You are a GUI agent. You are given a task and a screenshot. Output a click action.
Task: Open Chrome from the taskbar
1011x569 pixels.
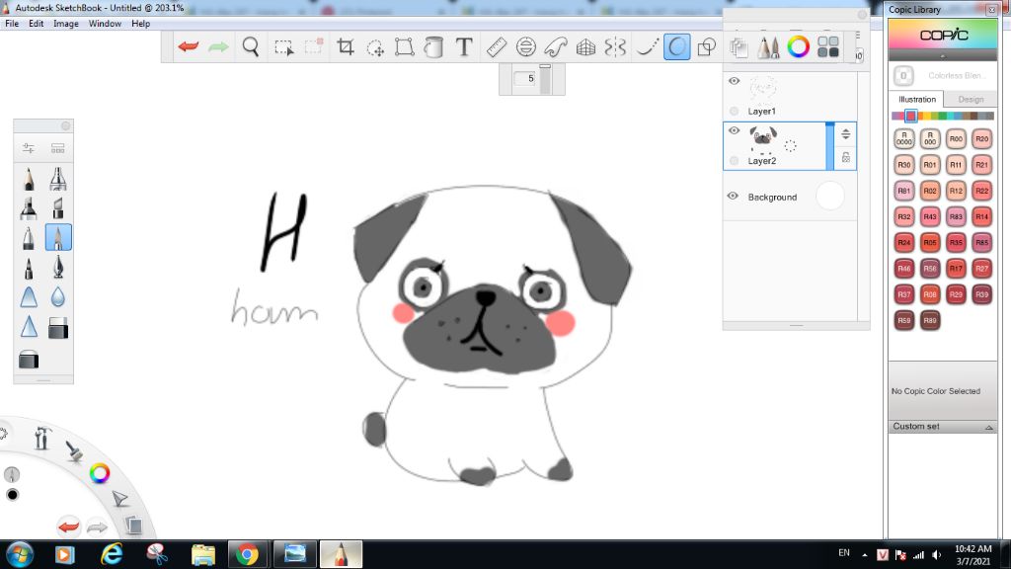coord(247,554)
